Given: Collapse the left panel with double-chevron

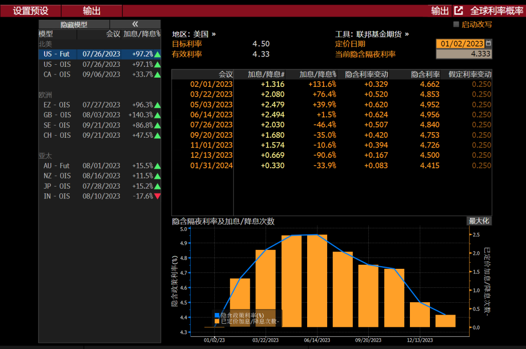Looking at the screenshot, I should [x=135, y=24].
